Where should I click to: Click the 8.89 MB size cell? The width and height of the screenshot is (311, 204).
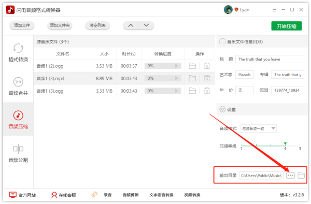(x=104, y=78)
